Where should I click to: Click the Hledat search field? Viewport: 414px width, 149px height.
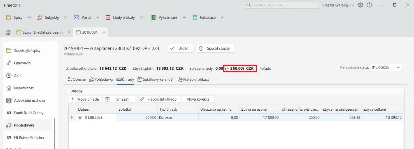point(282,5)
